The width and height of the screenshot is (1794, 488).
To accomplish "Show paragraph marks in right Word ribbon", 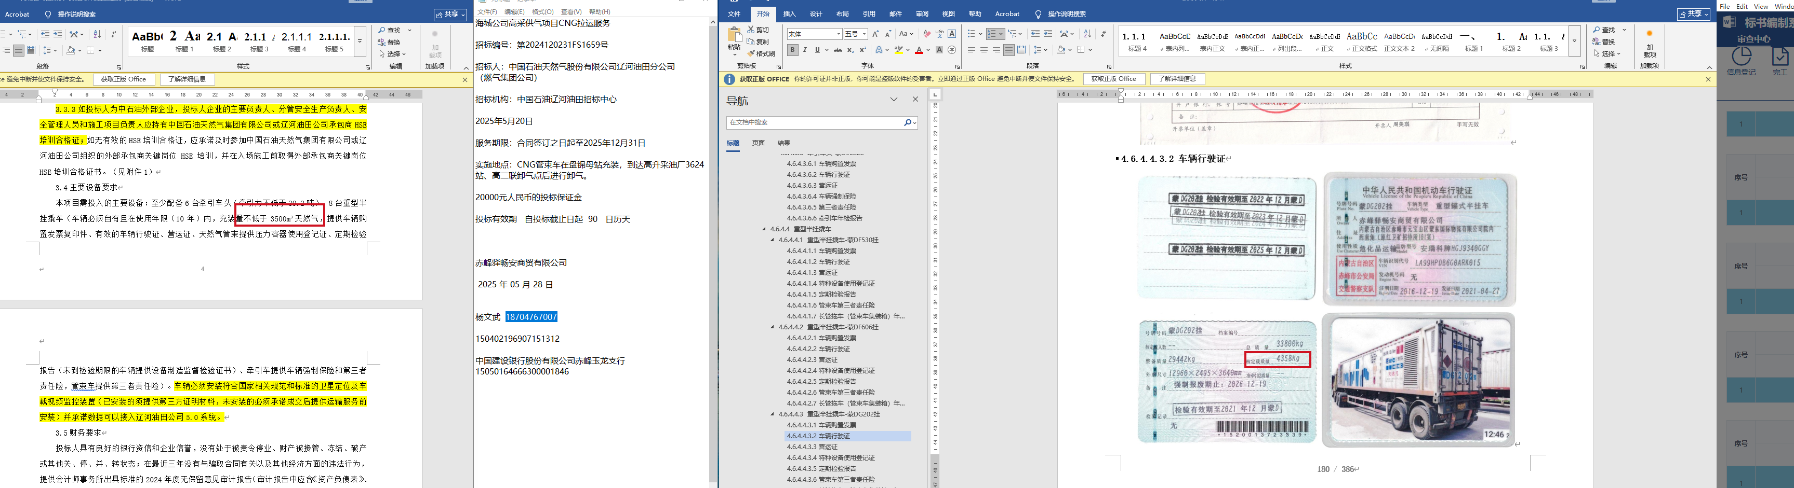I will [x=1104, y=33].
